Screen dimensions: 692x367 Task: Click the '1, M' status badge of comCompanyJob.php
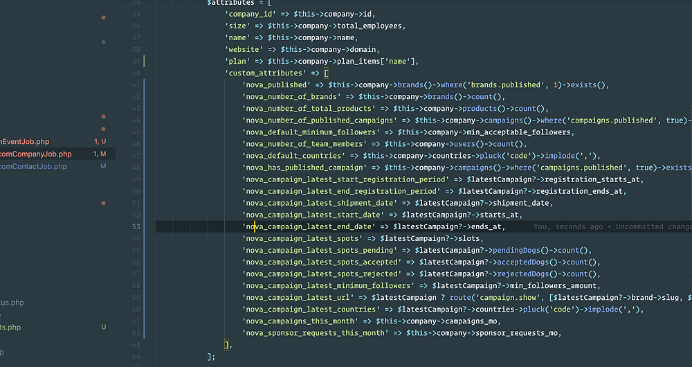coord(100,154)
